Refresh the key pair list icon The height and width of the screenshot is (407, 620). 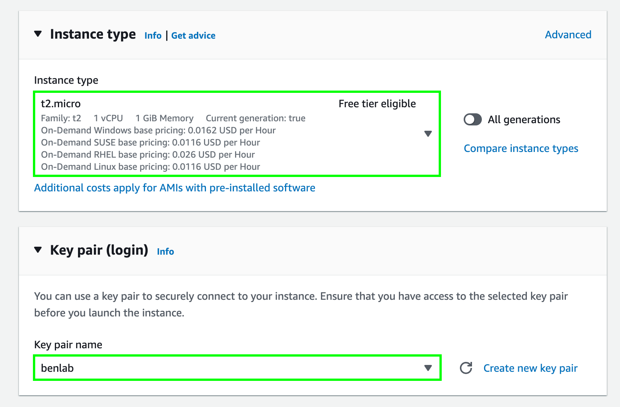(466, 368)
